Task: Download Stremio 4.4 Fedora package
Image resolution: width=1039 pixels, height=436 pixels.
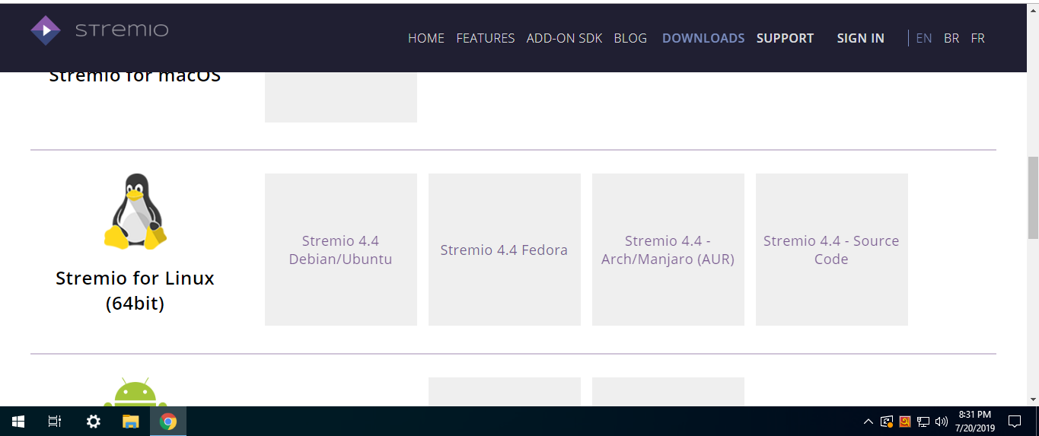Action: (x=505, y=250)
